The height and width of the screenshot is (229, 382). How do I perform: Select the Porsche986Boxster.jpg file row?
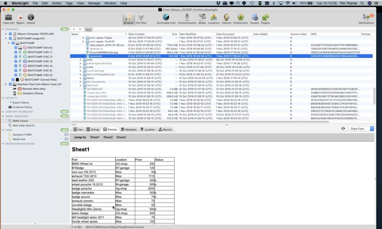221,52
